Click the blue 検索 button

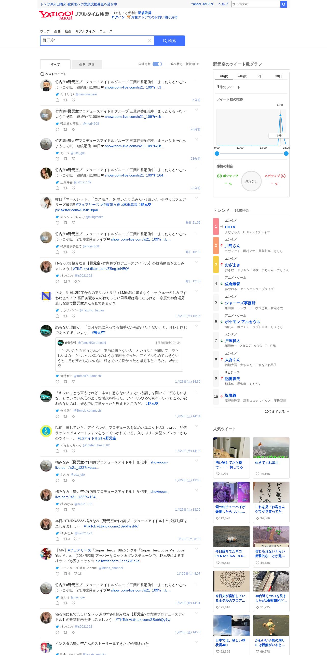coord(170,41)
